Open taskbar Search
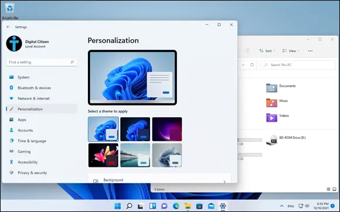Viewport: 340px width, 212px height. point(129,206)
